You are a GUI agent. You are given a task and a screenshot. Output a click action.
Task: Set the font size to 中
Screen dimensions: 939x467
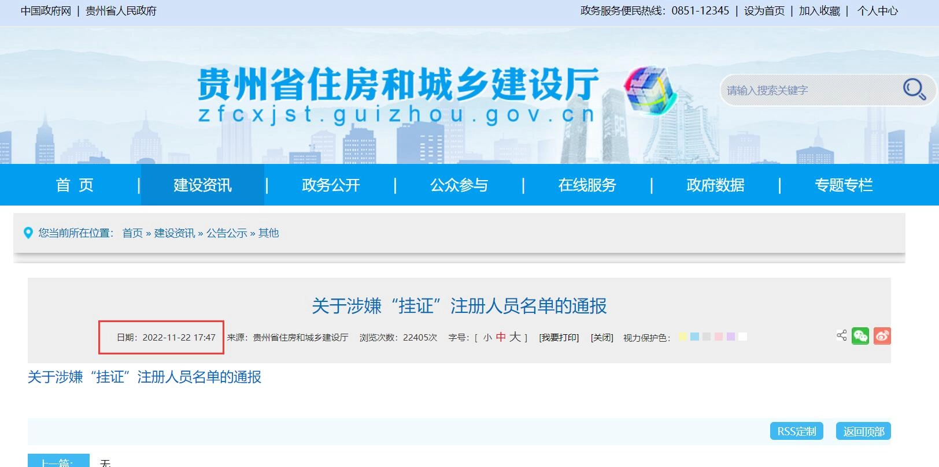(501, 337)
